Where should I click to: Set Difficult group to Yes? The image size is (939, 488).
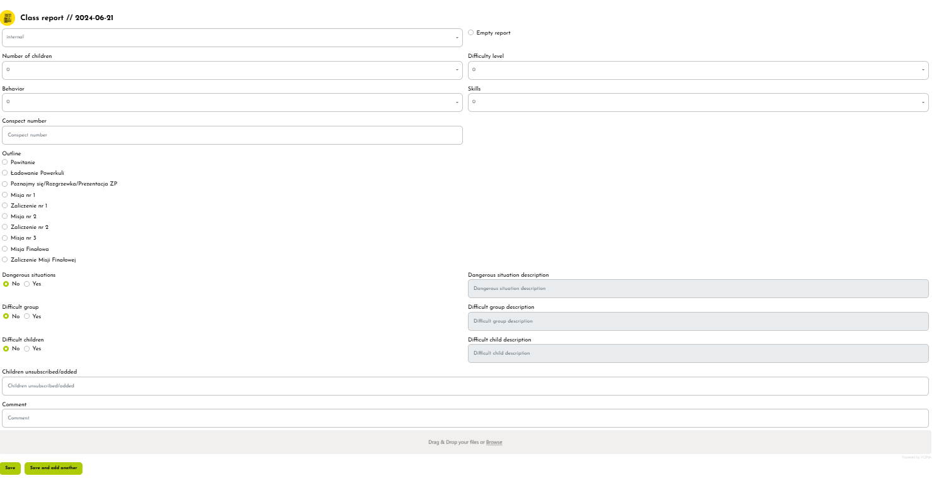point(26,316)
